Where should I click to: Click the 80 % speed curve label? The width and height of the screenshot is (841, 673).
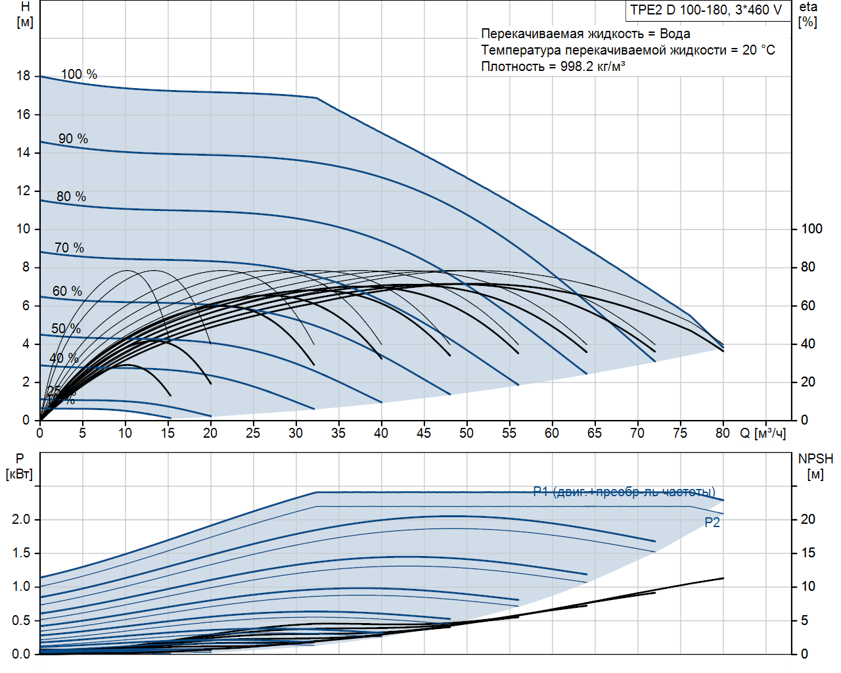pyautogui.click(x=71, y=197)
